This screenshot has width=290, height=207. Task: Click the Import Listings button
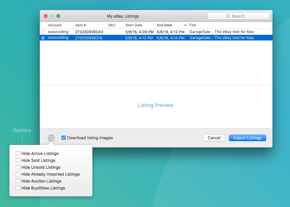click(x=247, y=138)
